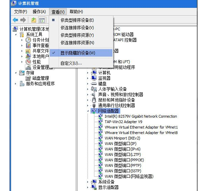Click the blue back arrow toolbar icon
The width and height of the screenshot is (202, 191).
point(15,20)
